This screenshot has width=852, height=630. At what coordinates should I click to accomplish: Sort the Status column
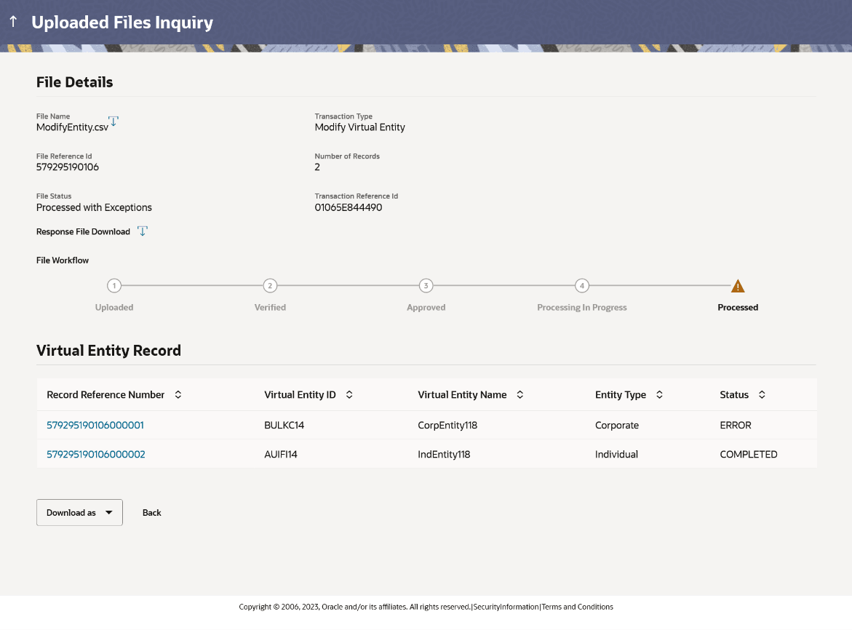coord(761,394)
